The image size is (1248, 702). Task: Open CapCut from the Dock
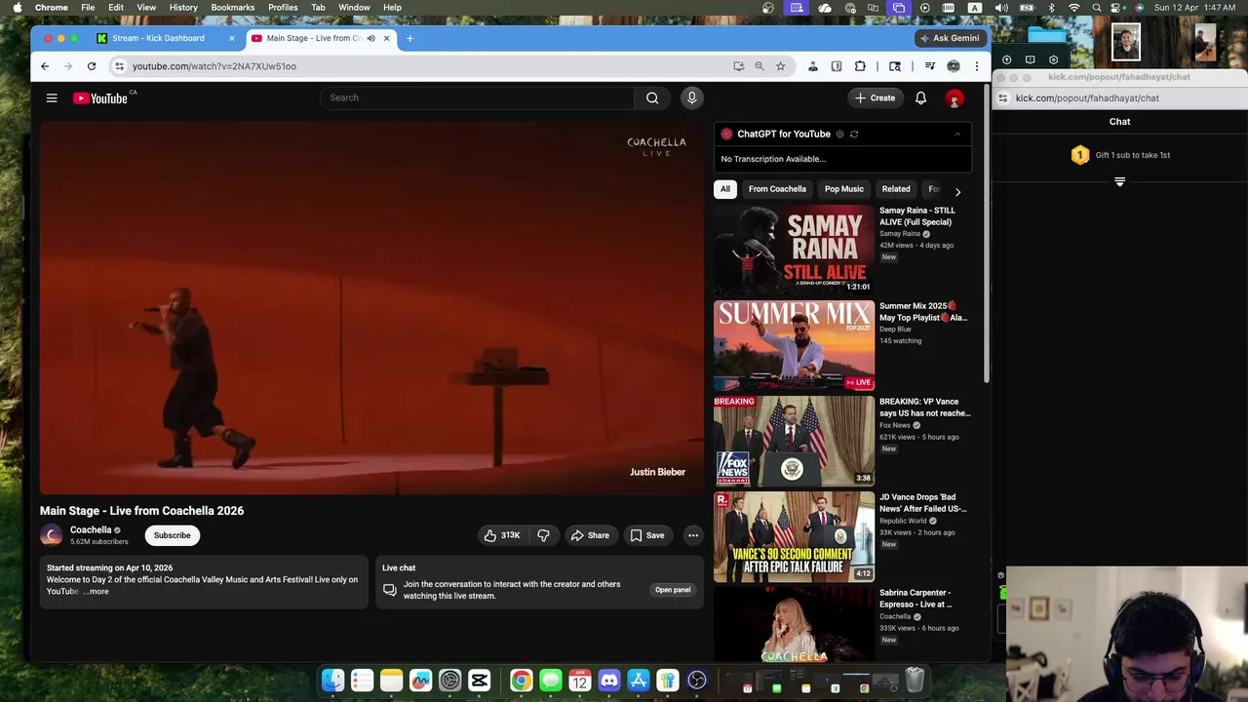[x=479, y=681]
